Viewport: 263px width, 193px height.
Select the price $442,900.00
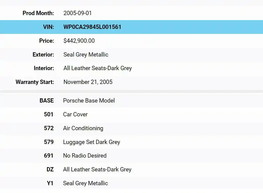[79, 41]
